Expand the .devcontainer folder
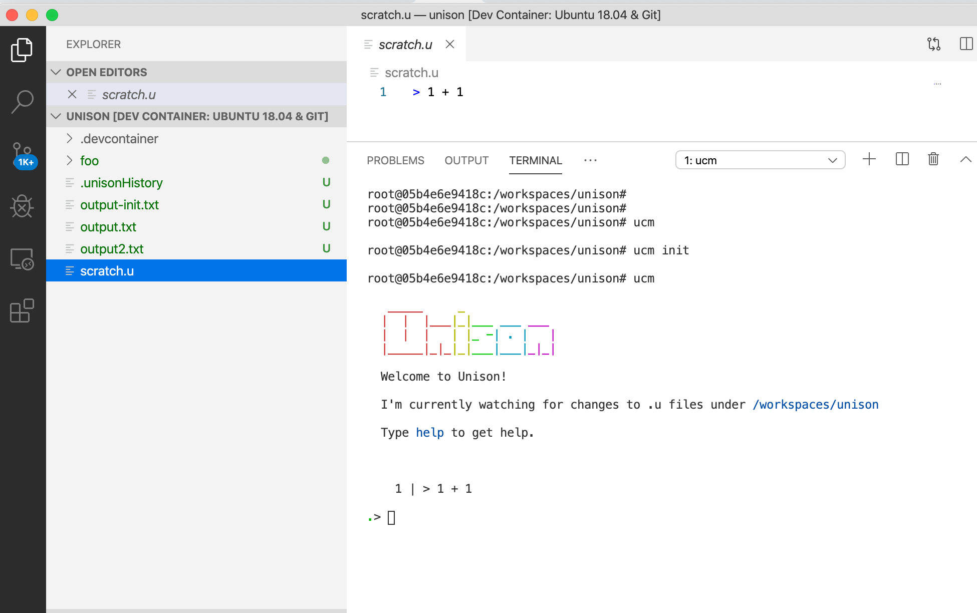 pos(70,139)
